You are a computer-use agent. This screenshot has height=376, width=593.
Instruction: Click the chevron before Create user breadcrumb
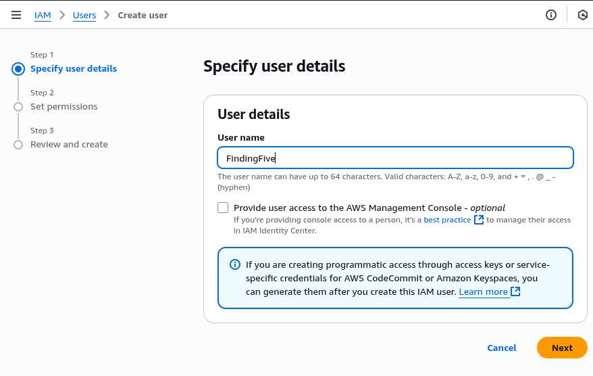click(107, 15)
